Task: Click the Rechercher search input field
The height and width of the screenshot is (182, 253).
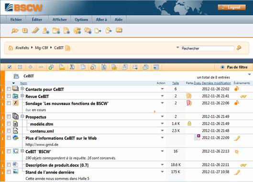Action: tap(208, 48)
